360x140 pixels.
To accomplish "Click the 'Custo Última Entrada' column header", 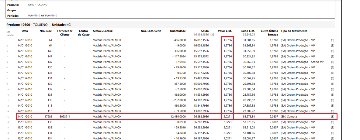I will tap(269, 33).
